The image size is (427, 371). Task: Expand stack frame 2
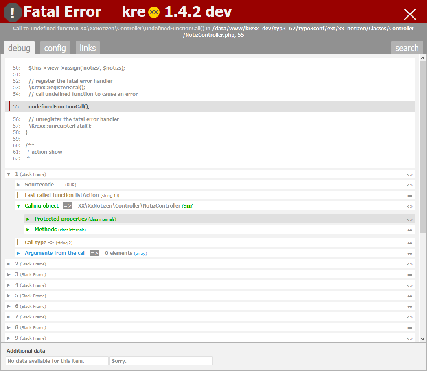[x=9, y=264]
